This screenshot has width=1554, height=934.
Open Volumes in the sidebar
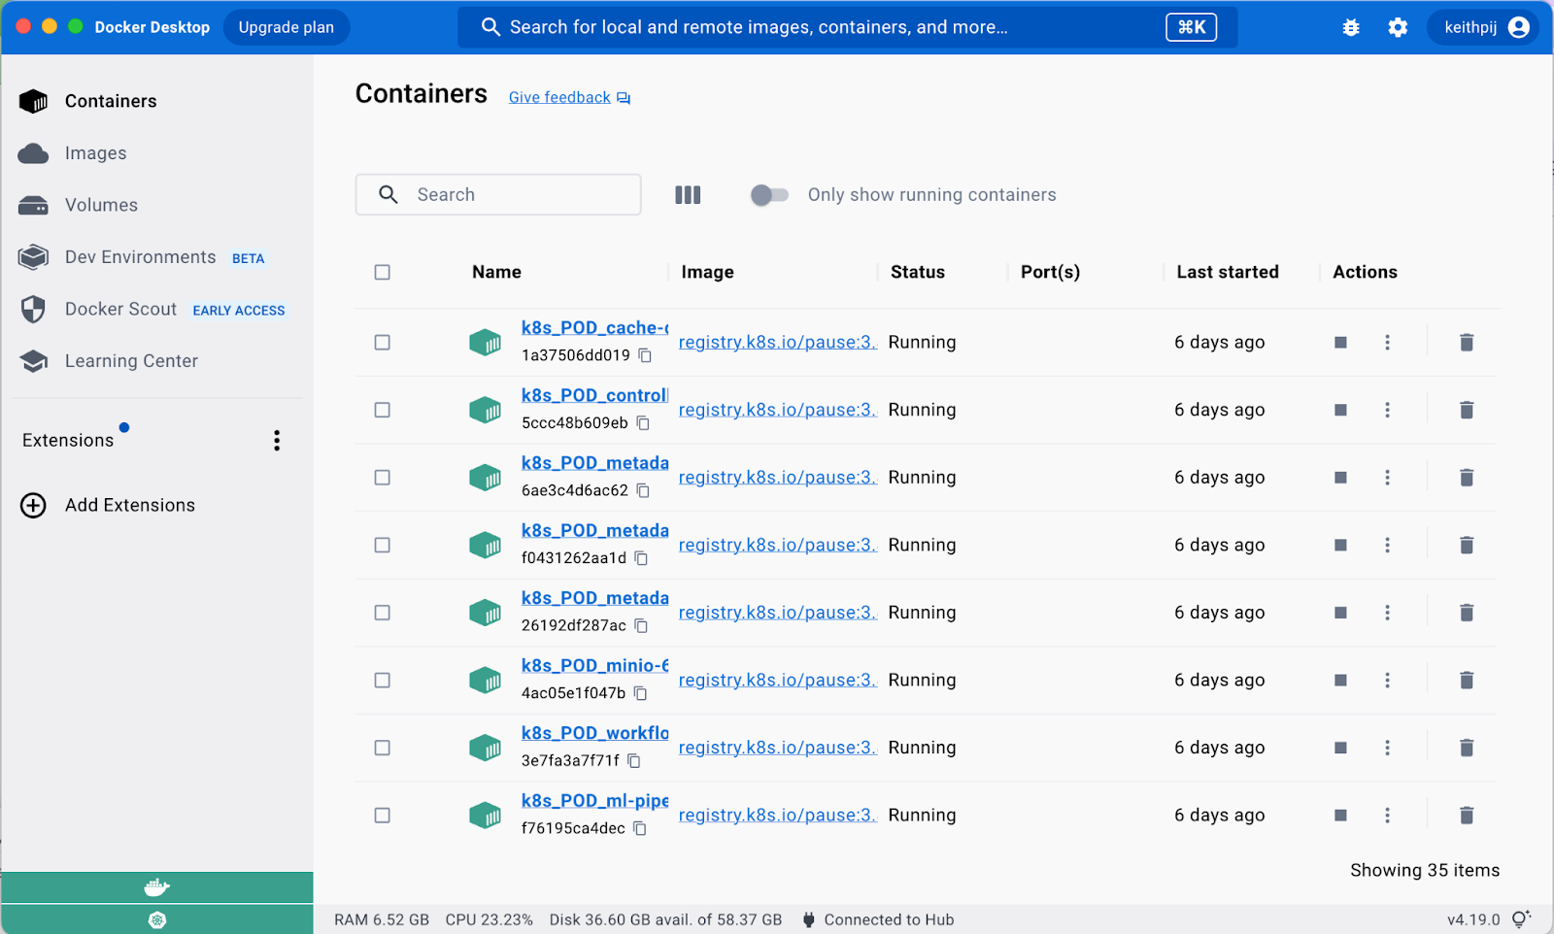[x=101, y=205]
